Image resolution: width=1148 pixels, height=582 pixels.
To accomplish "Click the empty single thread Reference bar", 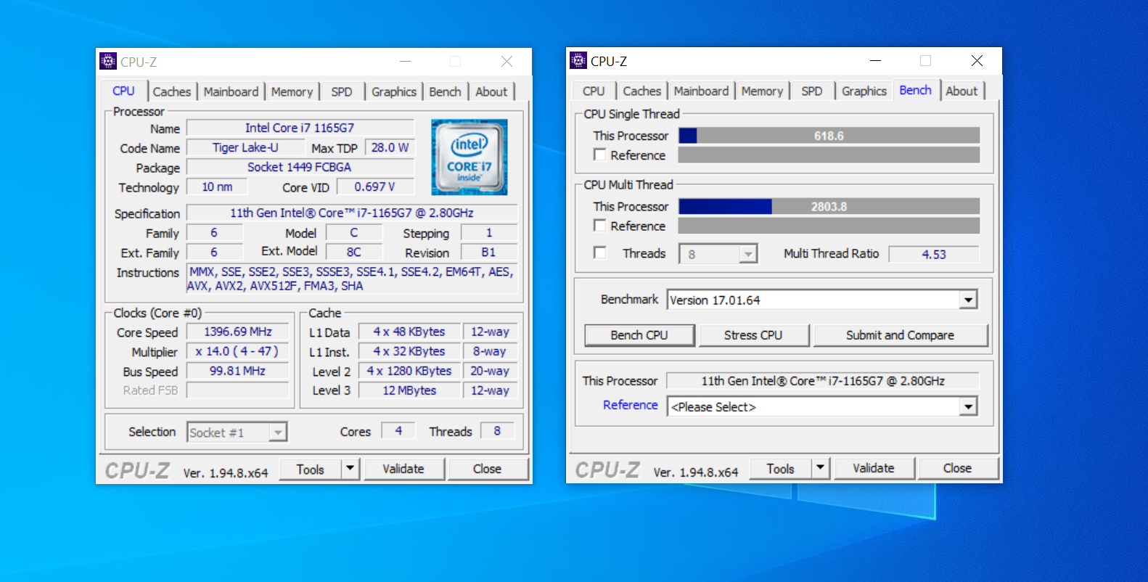I will pyautogui.click(x=829, y=155).
